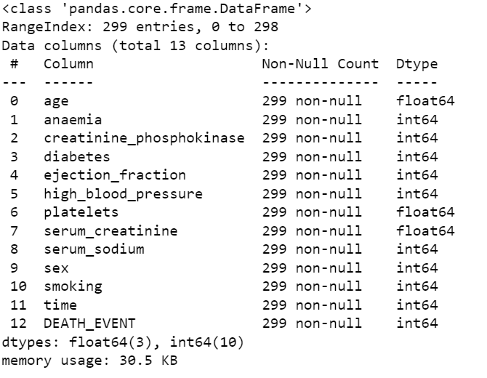
Task: Click the 'serum_sodium' column name
Action: point(94,249)
